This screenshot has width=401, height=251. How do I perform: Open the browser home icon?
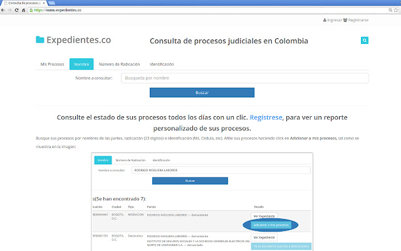[23, 10]
